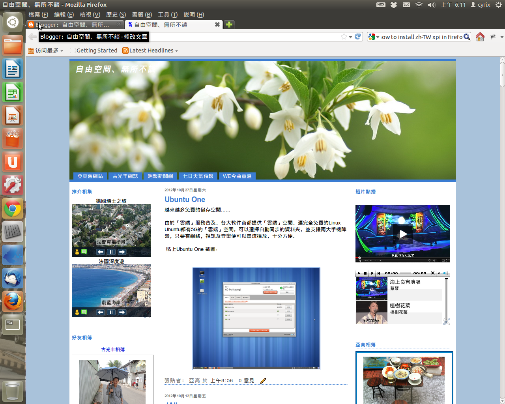Image resolution: width=505 pixels, height=404 pixels.
Task: Open the search engine selector dropdown
Action: [374, 37]
